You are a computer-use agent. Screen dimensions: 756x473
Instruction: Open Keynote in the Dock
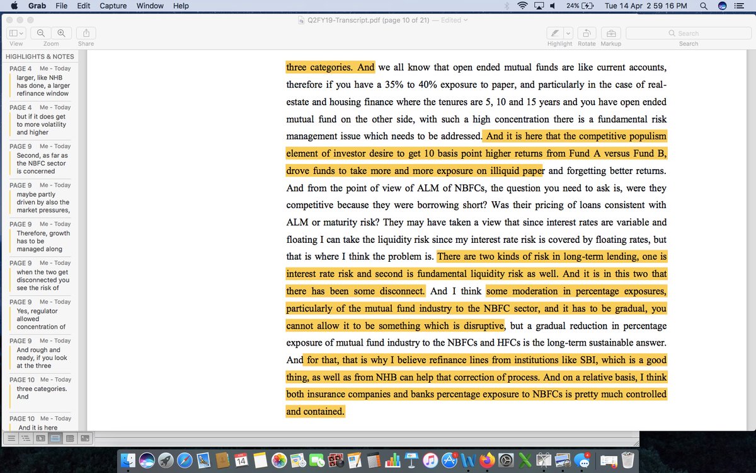[411, 460]
